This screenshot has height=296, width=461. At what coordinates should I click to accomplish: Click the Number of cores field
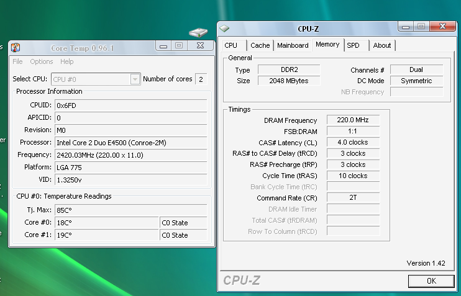pyautogui.click(x=201, y=79)
